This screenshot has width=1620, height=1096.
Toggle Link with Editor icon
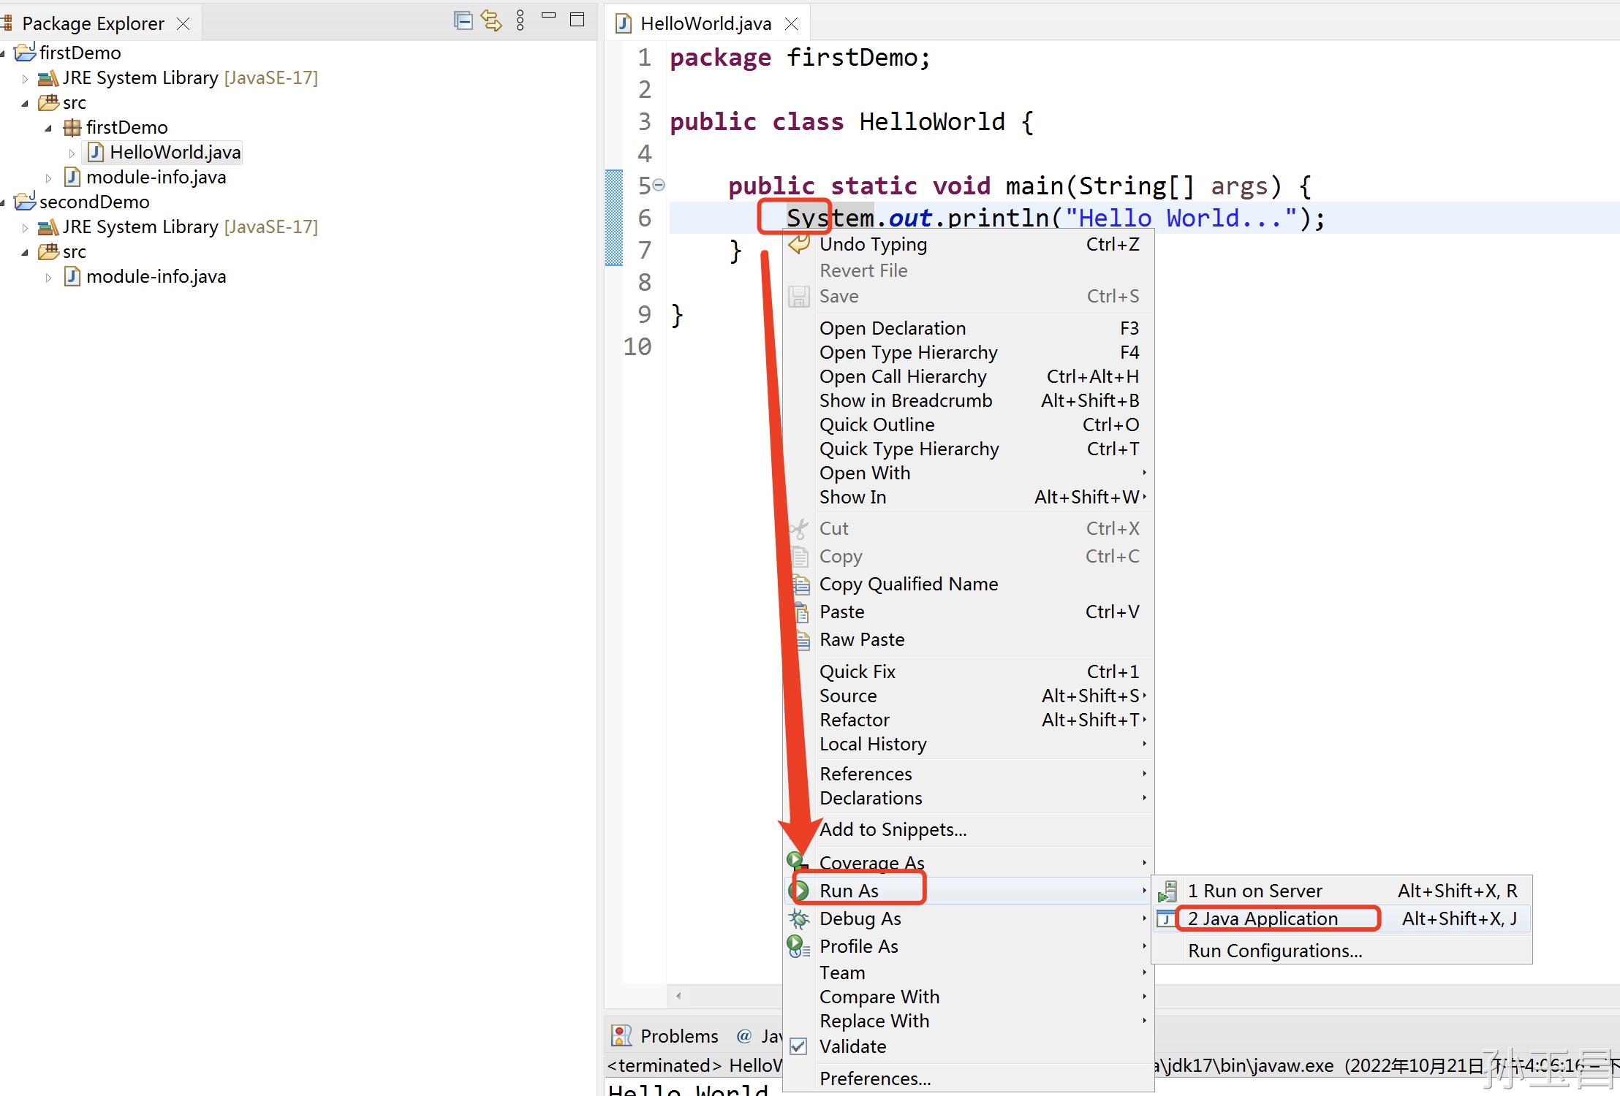coord(491,21)
